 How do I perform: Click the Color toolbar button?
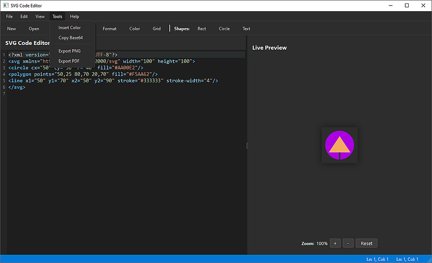coord(135,29)
